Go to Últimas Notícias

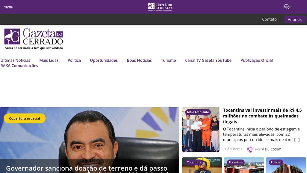point(15,60)
